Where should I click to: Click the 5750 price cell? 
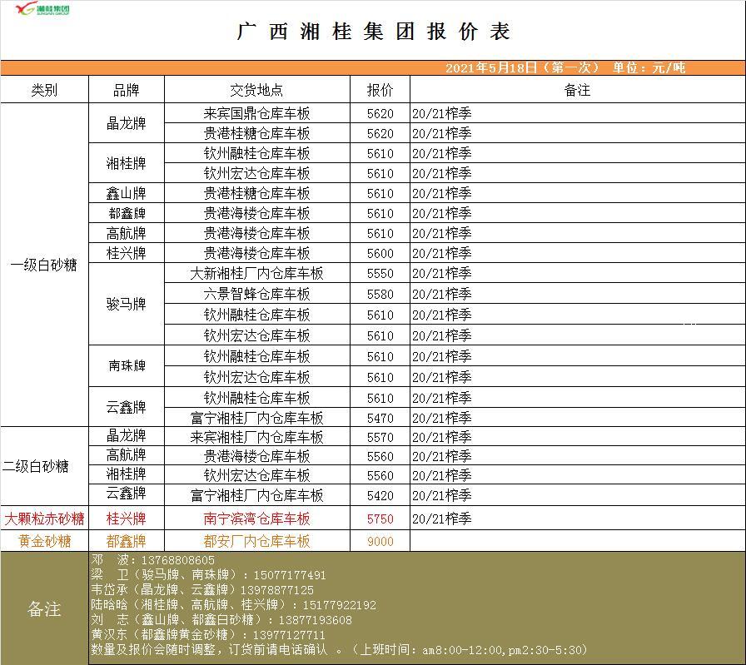coord(380,519)
